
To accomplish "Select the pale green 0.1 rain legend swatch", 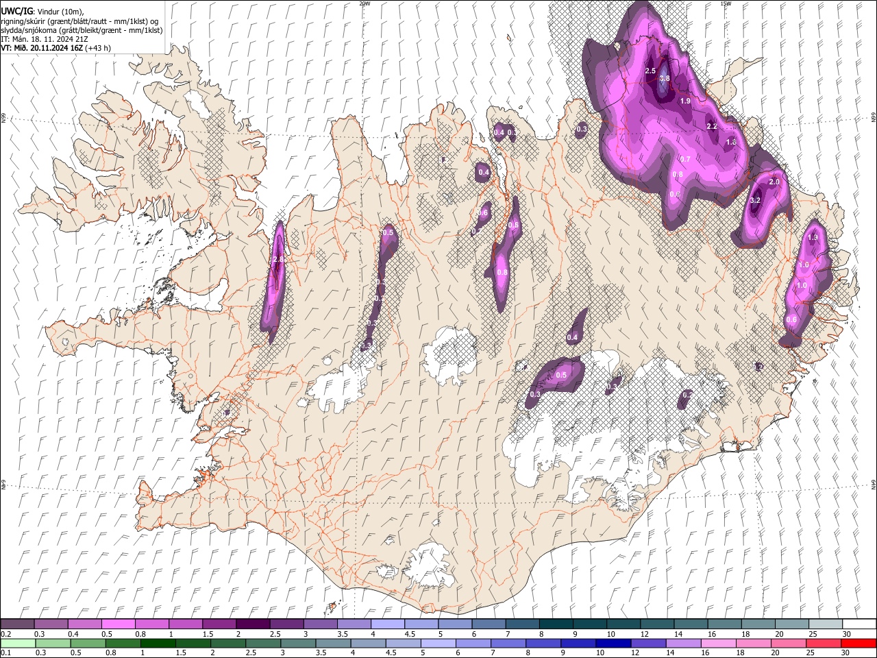I will (x=18, y=643).
